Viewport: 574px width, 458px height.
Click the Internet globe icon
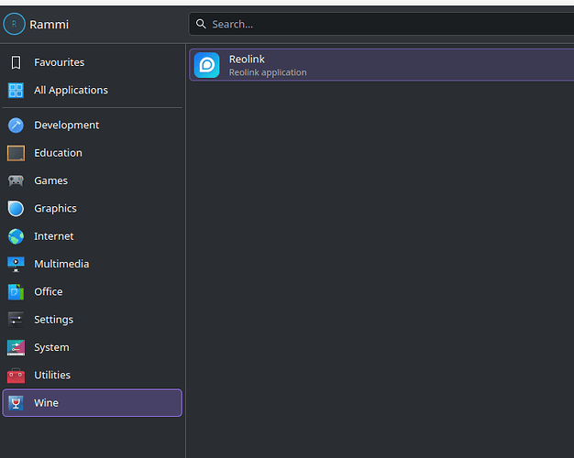click(16, 236)
